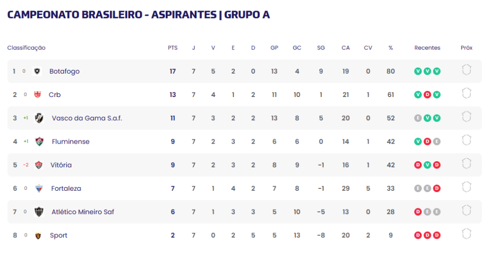Open the Botafogo team name link
Viewport: 488px width, 254px height.
tap(64, 71)
